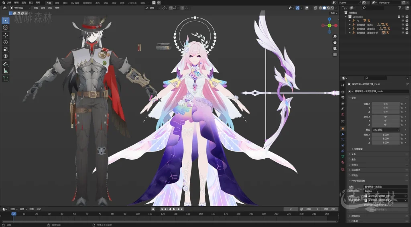This screenshot has width=411, height=227.
Task: Open the Scene properties tab icon
Action: (x=343, y=109)
